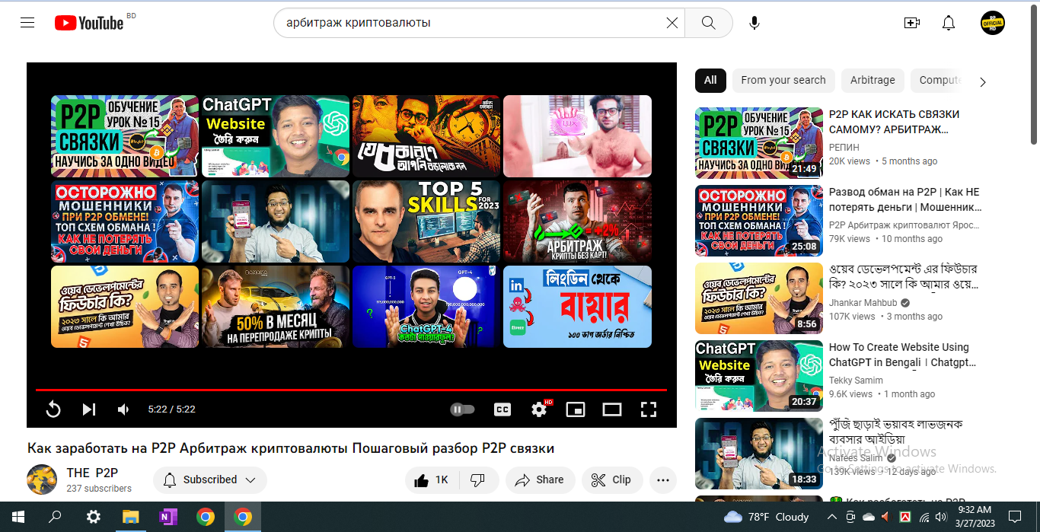Open endscreen 50% В МЕСЯЦ suggestion
Image resolution: width=1040 pixels, height=532 pixels.
point(276,307)
